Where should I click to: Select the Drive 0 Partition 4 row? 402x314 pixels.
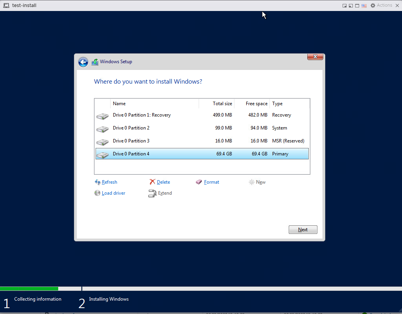coord(202,153)
